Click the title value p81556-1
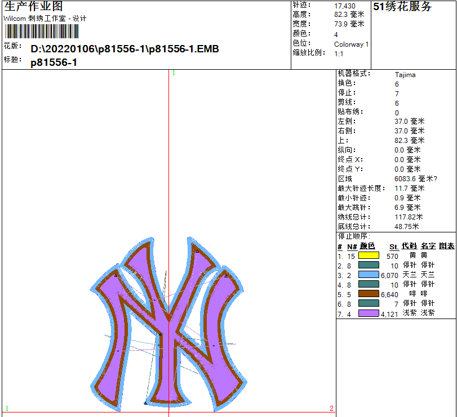457x417 pixels. click(54, 62)
